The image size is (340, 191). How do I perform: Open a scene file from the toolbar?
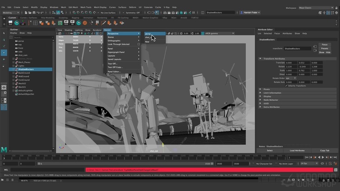(x=30, y=13)
